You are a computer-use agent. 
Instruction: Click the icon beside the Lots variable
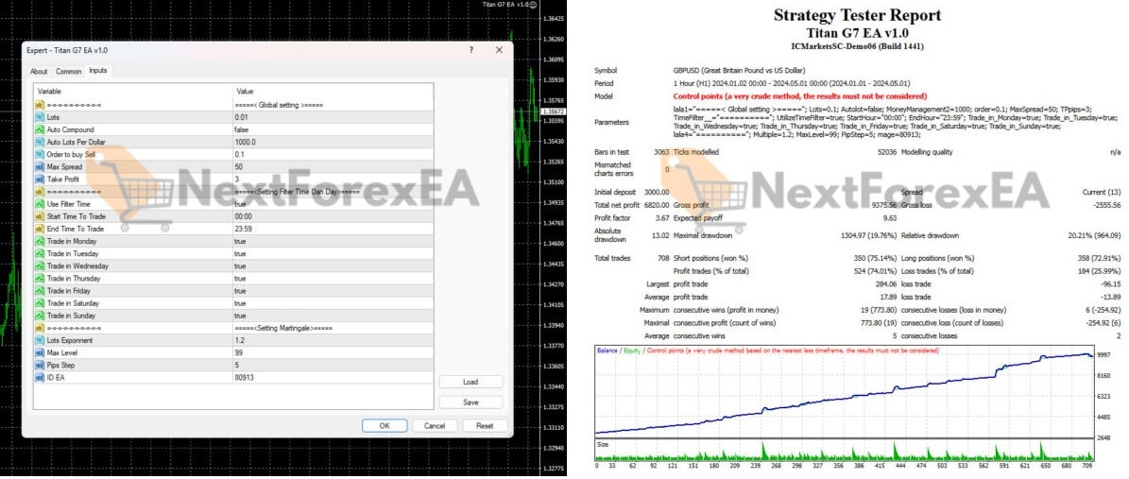(x=41, y=117)
